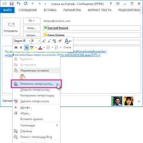Click the change case icon in mini toolbar
This screenshot has height=143, width=143.
[x=54, y=41]
